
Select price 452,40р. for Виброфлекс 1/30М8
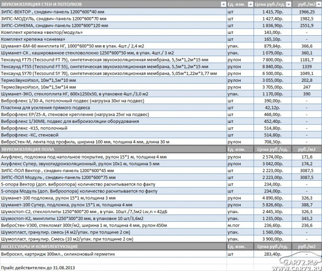[273, 121]
